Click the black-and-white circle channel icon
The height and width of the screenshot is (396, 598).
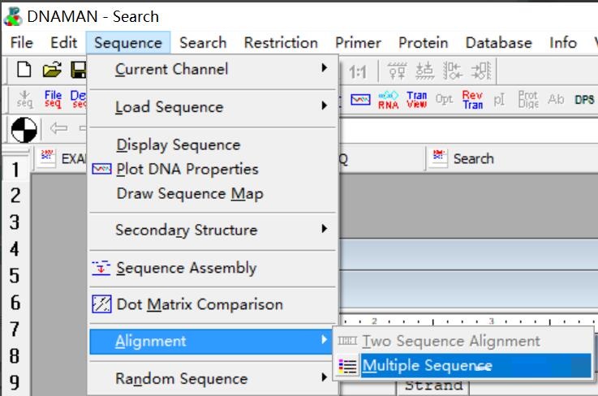[x=24, y=130]
